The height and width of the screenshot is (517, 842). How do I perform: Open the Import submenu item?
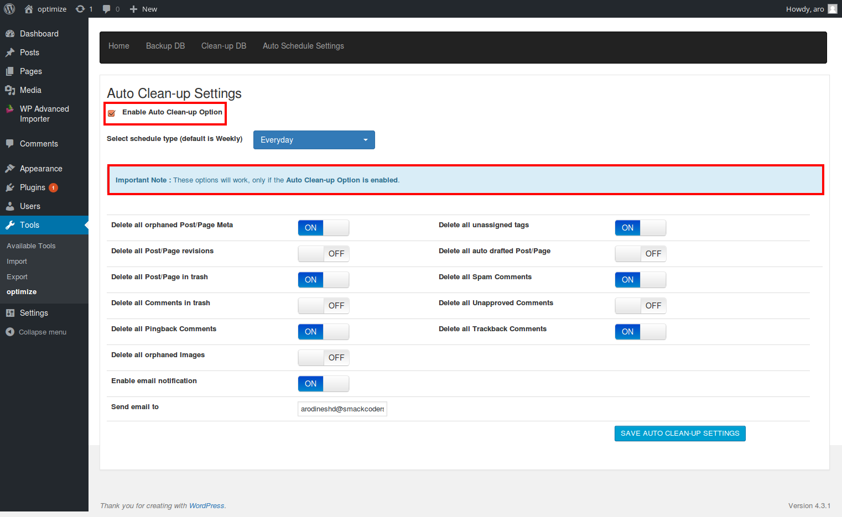pos(17,262)
